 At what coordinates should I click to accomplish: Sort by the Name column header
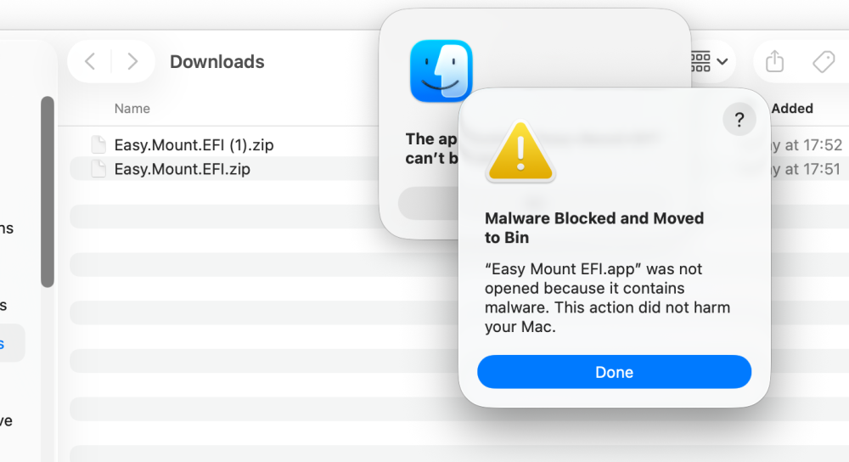[x=132, y=109]
